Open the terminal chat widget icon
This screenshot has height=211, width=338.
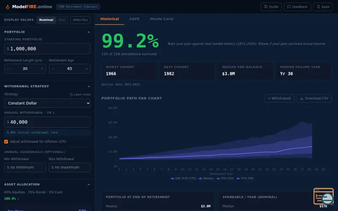tap(324, 196)
